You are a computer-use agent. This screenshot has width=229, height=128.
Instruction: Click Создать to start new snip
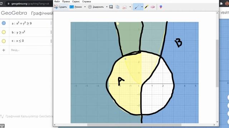pos(60,7)
